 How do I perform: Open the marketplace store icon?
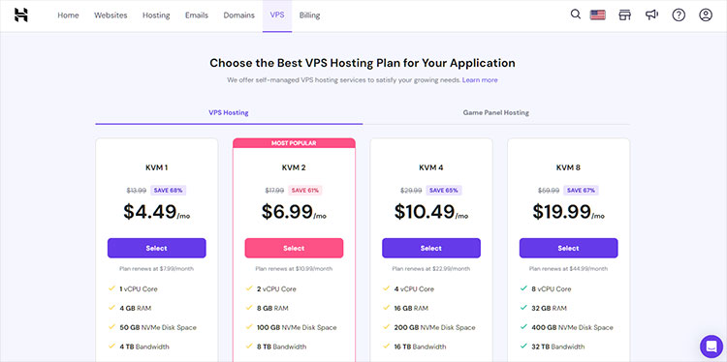625,15
